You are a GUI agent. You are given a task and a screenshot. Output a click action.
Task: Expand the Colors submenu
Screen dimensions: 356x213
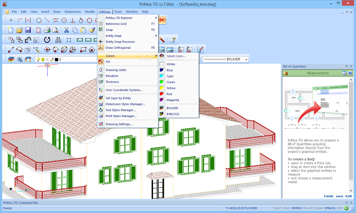(128, 56)
